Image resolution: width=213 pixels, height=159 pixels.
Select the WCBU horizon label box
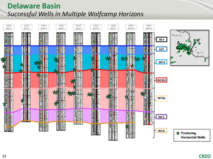coord(161,80)
